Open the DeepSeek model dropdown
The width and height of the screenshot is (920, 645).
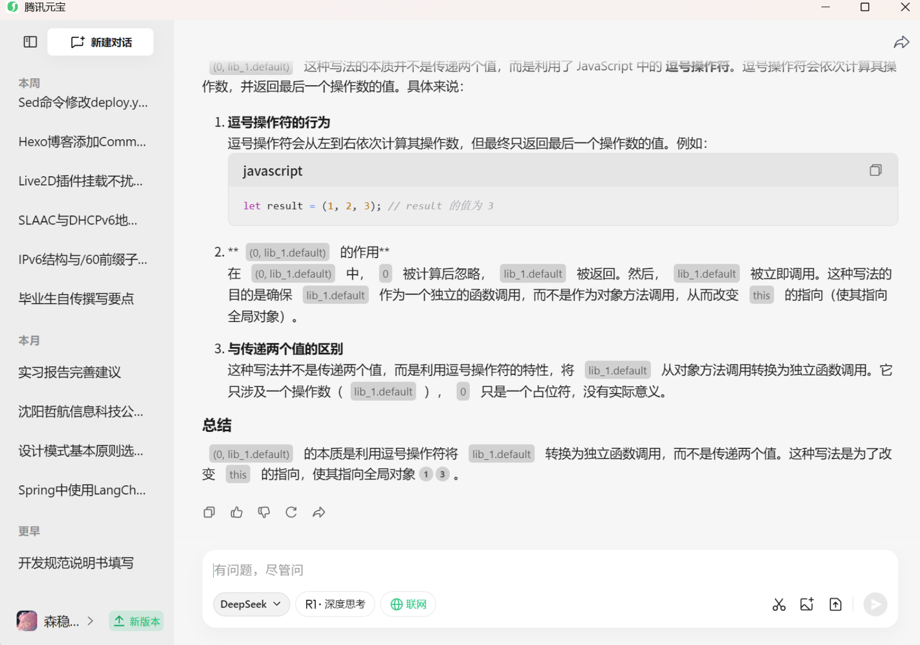point(251,604)
